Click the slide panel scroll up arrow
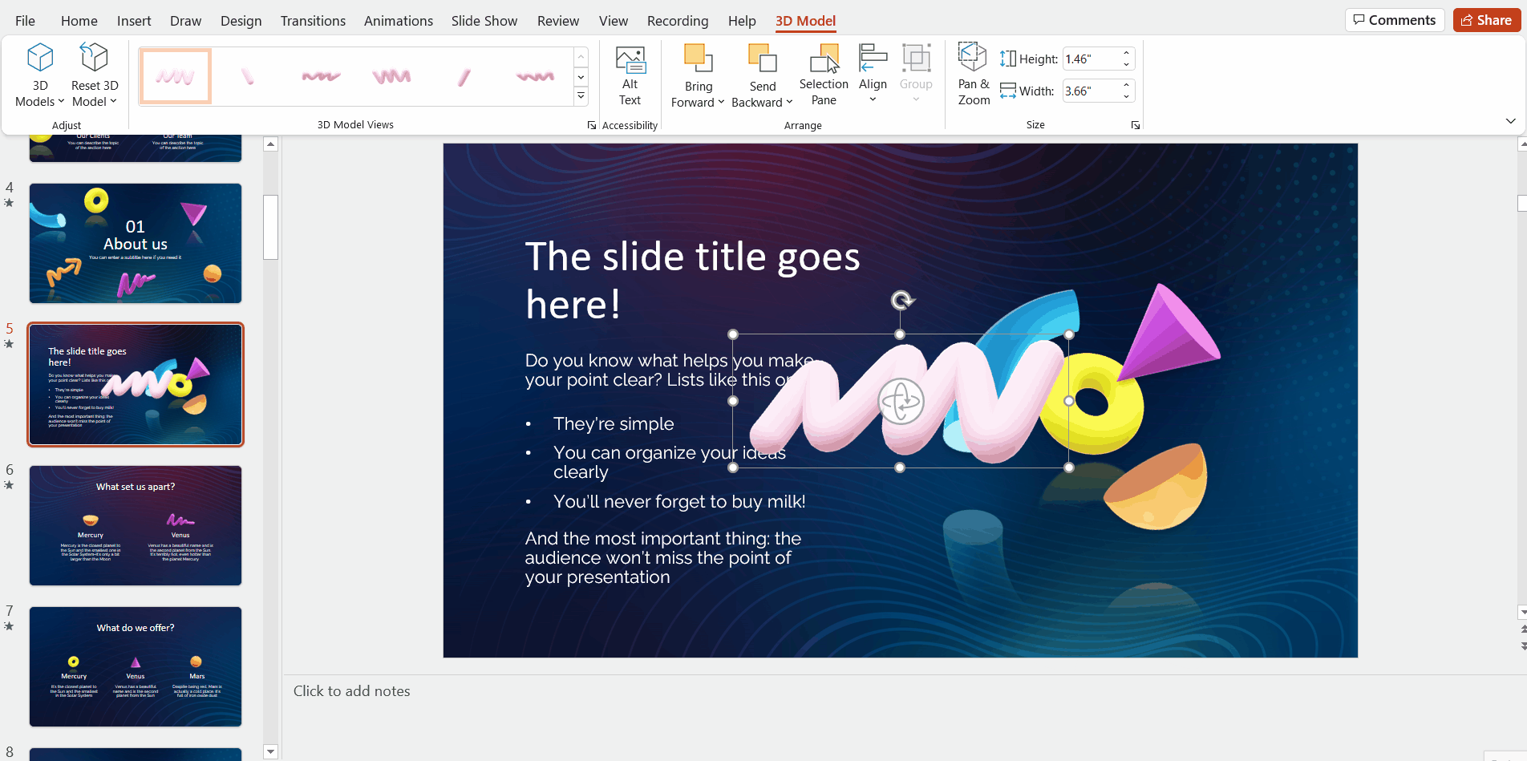The width and height of the screenshot is (1527, 761). tap(270, 144)
